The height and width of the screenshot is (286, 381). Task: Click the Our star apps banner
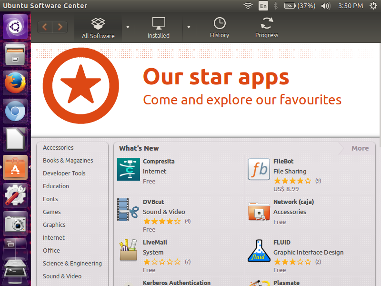(205, 89)
